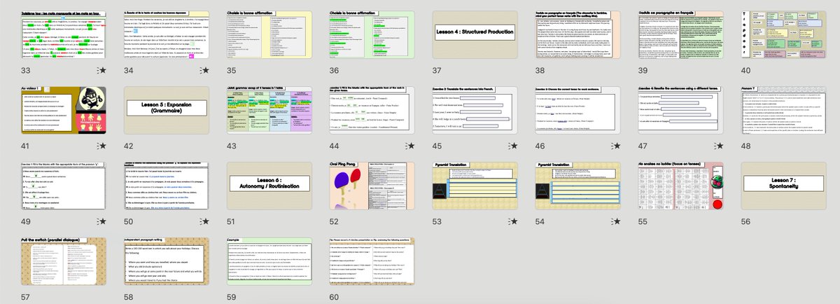The image size is (840, 304).
Task: Select slide 44 fill in blanks thumbnail
Action: click(x=372, y=111)
